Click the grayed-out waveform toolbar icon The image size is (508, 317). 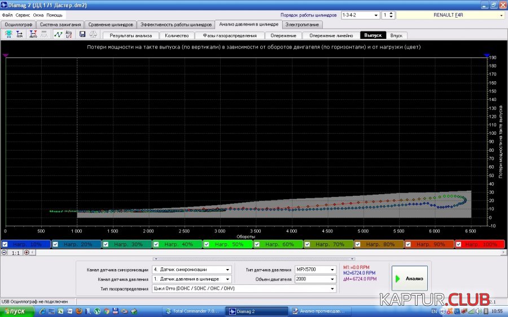point(43,34)
